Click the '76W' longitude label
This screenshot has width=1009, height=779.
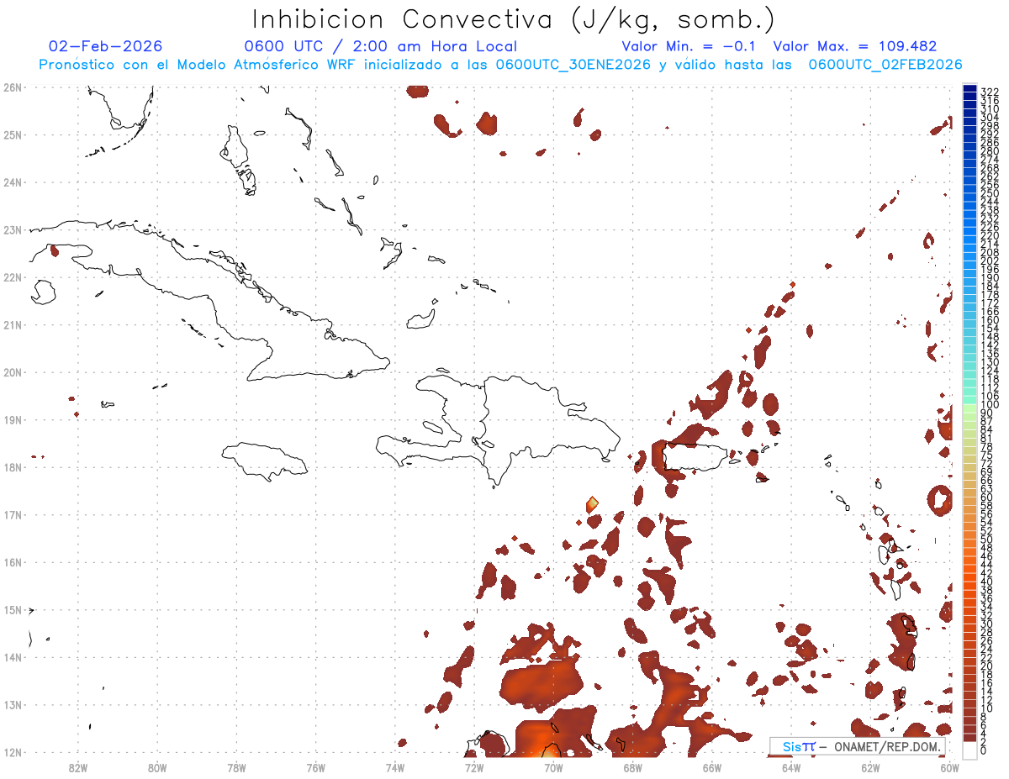tap(315, 766)
